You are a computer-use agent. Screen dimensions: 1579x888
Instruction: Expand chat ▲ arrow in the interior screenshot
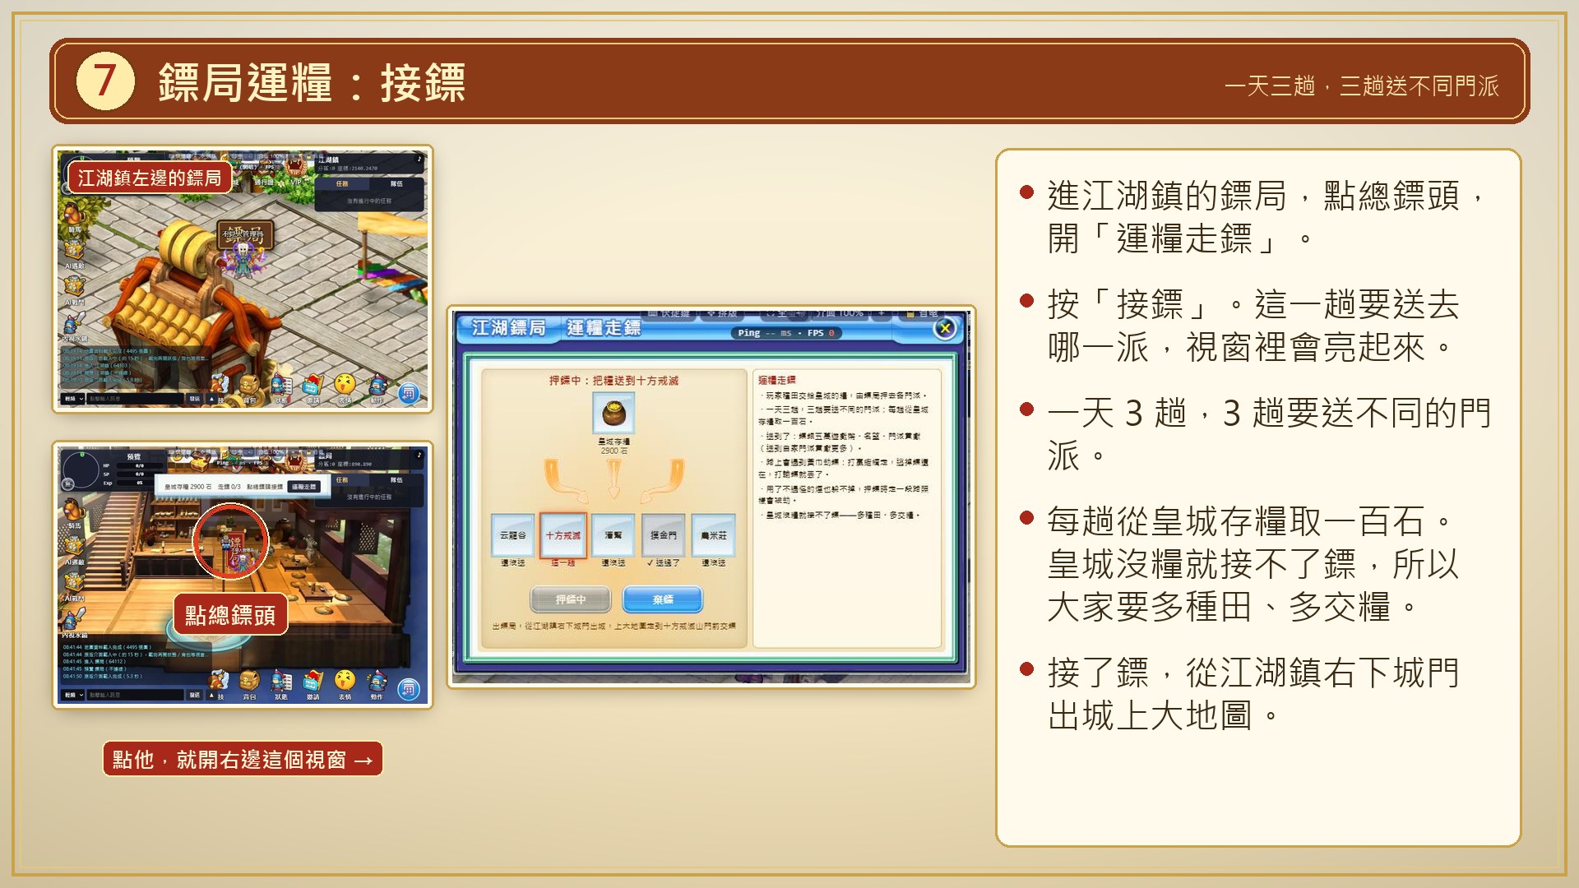tap(212, 695)
